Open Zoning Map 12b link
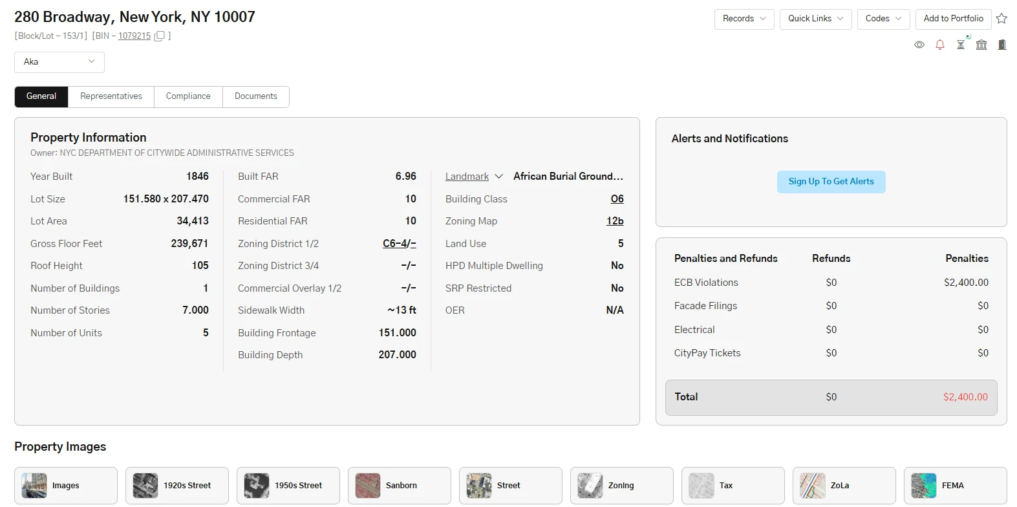Screen dimensions: 1017x507 (615, 221)
